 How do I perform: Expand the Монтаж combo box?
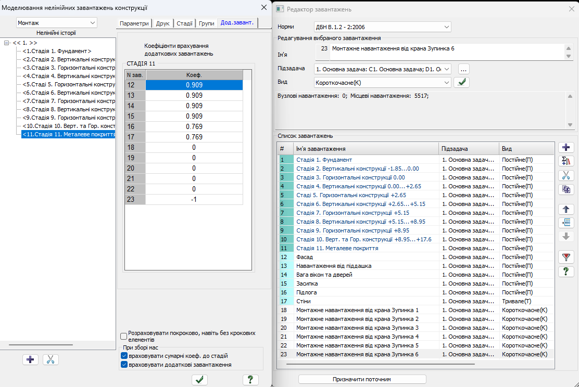tap(56, 23)
